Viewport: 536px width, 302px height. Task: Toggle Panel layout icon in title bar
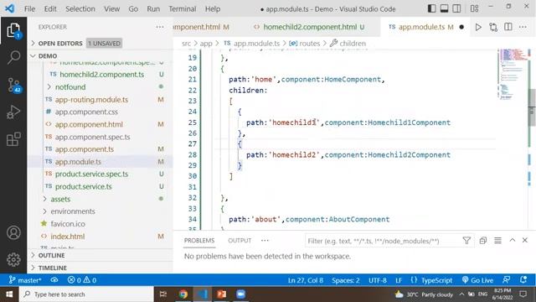click(x=444, y=8)
